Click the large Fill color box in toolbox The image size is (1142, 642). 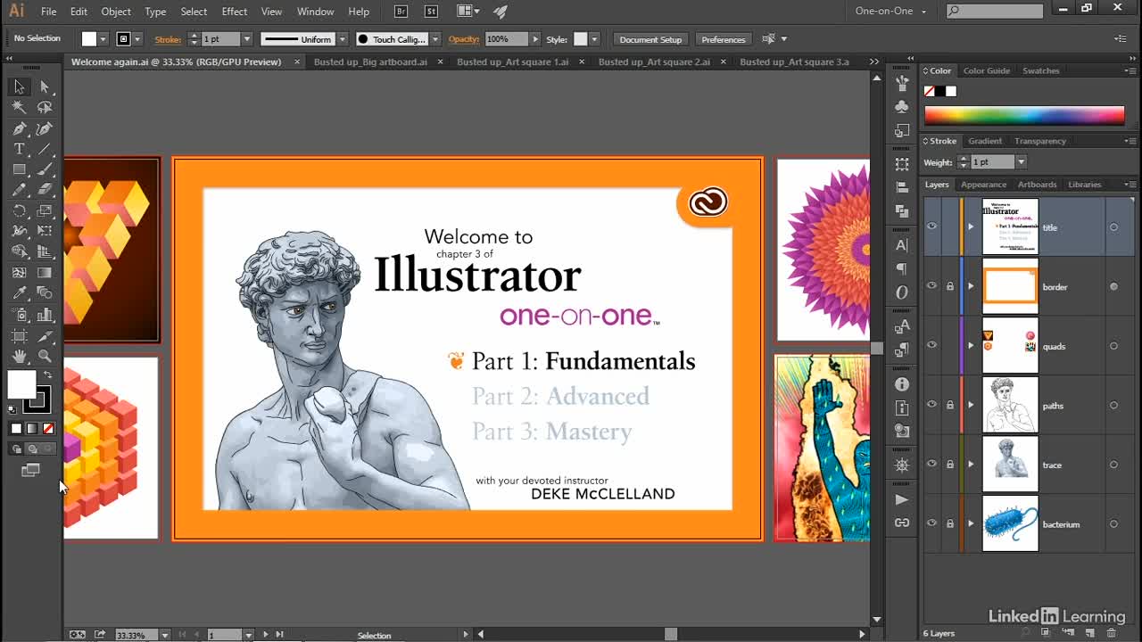[21, 385]
